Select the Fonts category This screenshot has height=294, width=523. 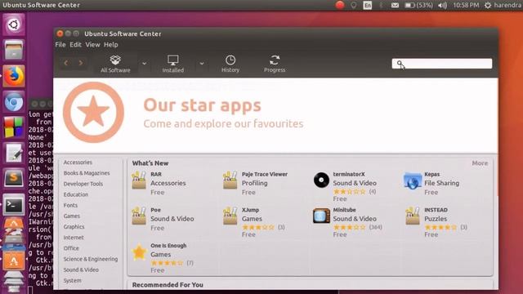click(x=70, y=205)
